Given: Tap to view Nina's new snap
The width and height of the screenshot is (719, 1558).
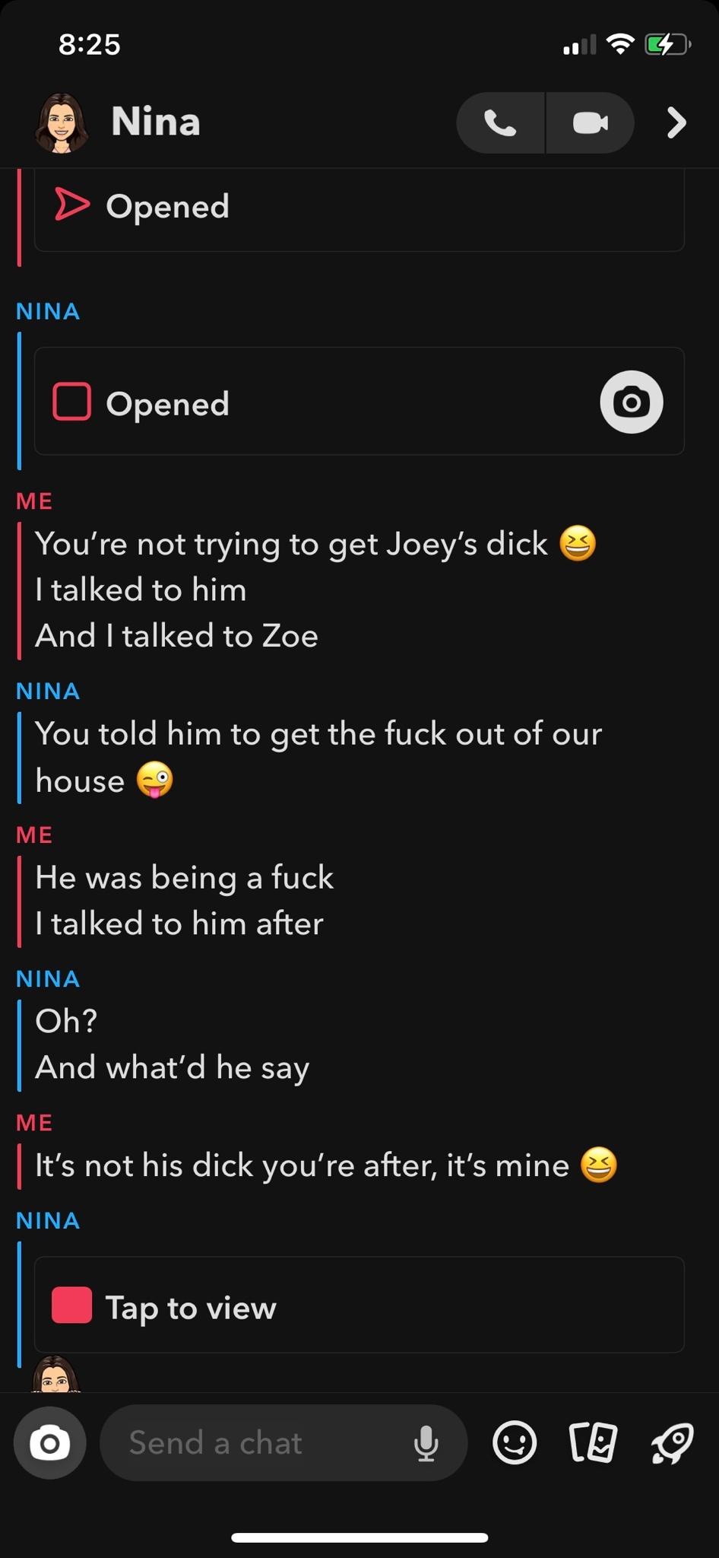Looking at the screenshot, I should tap(359, 1305).
